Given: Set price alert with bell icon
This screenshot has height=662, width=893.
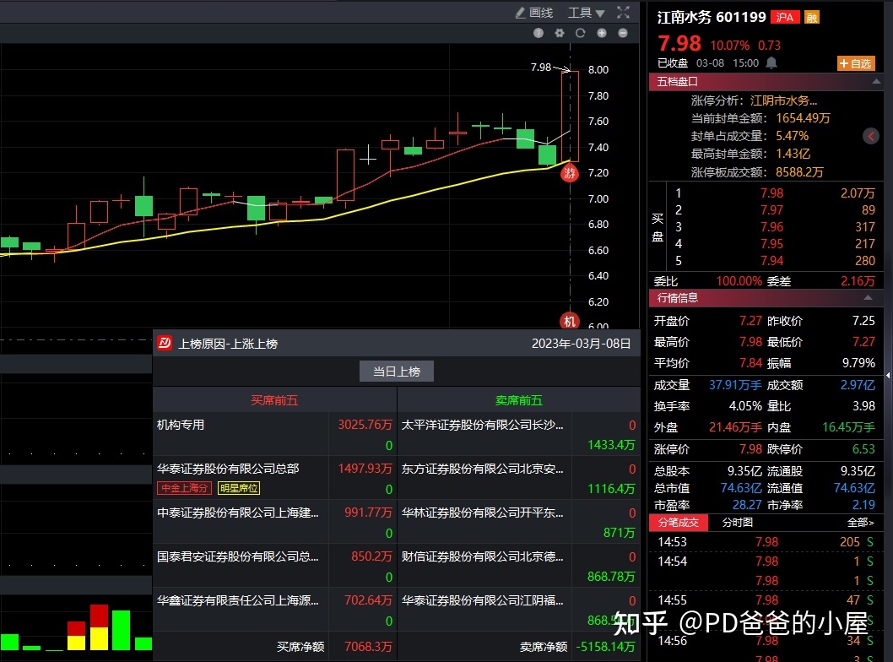Looking at the screenshot, I should pos(771,63).
